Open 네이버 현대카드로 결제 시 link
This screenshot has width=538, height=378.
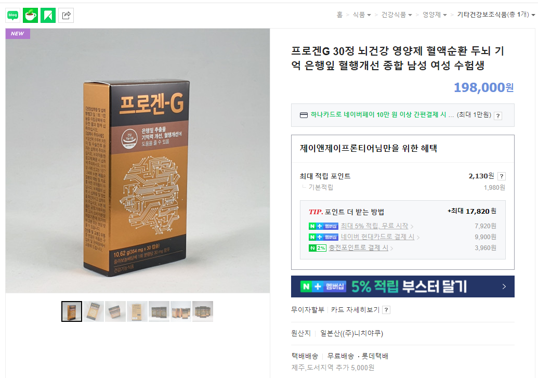pyautogui.click(x=377, y=237)
